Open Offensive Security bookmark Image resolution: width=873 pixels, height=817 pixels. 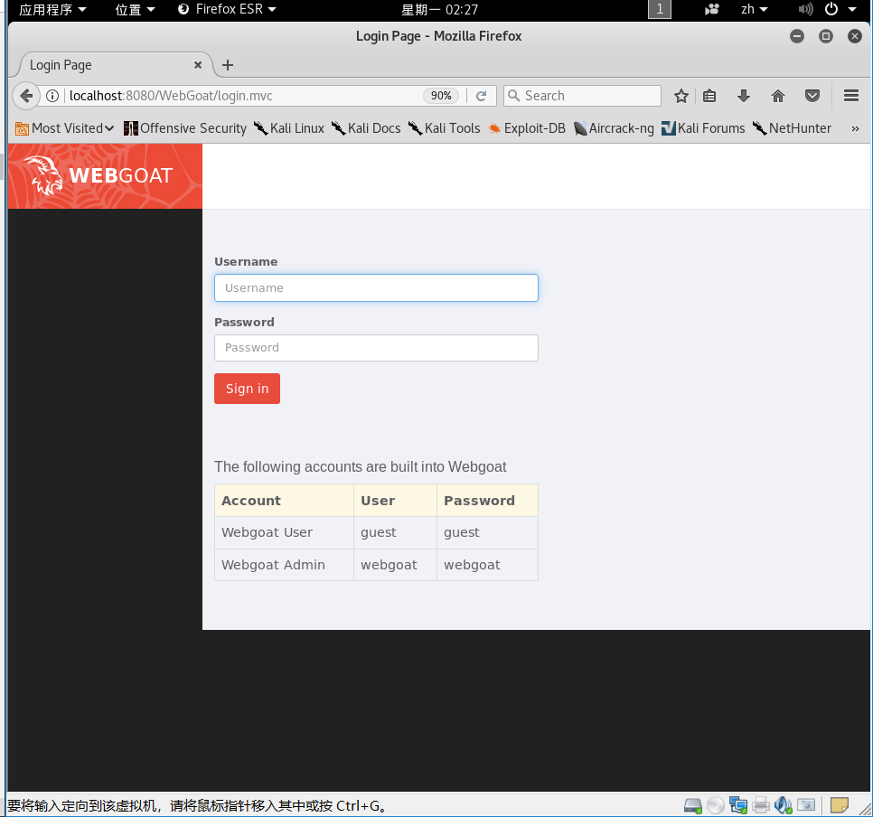click(x=185, y=128)
